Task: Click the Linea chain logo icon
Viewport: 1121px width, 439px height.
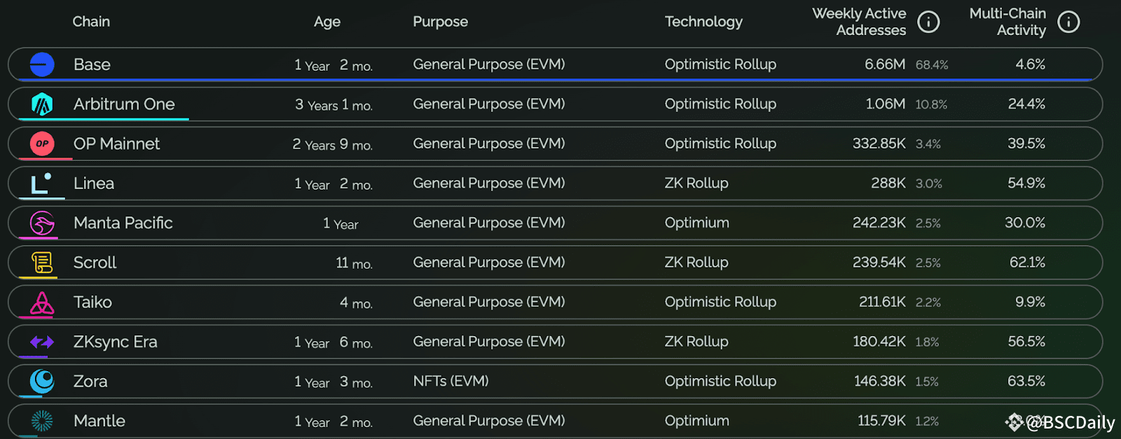Action: (41, 183)
